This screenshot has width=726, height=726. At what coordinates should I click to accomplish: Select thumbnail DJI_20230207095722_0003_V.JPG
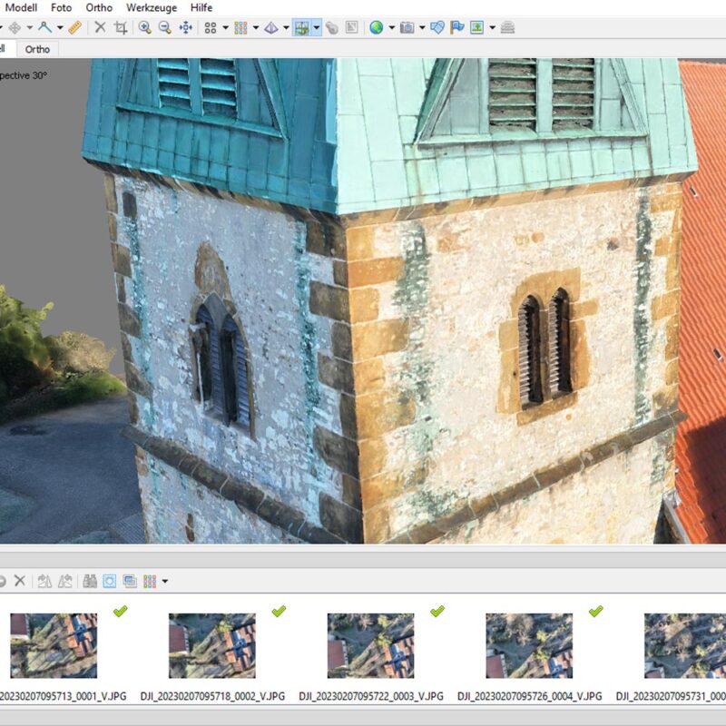370,646
